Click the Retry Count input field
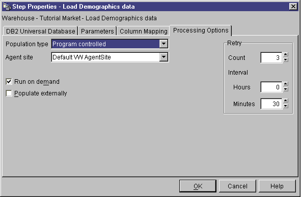301x197 pixels. (x=271, y=57)
